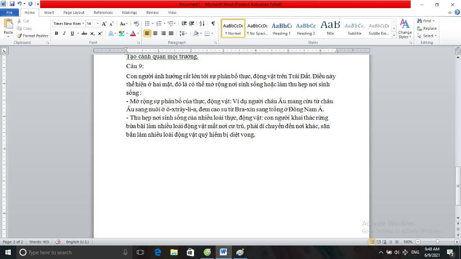The image size is (461, 259).
Task: Justify the paragraph text
Action: tap(171, 33)
